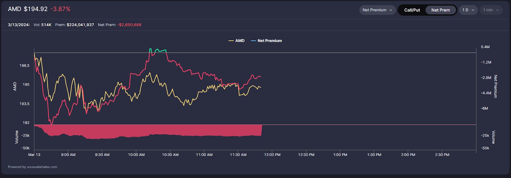Image resolution: width=511 pixels, height=178 pixels.
Task: Click the 193.5 price axis label
Action: [24, 104]
